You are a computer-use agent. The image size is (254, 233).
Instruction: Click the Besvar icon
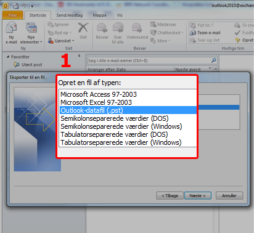tap(102, 28)
